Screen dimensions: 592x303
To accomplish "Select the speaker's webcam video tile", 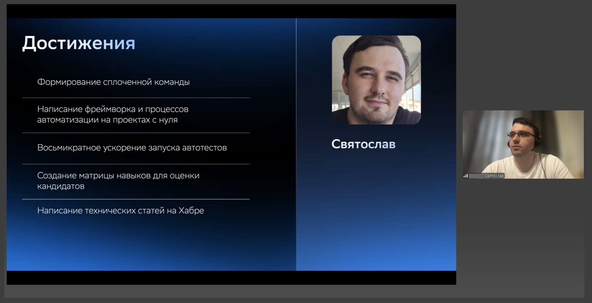I will click(523, 144).
